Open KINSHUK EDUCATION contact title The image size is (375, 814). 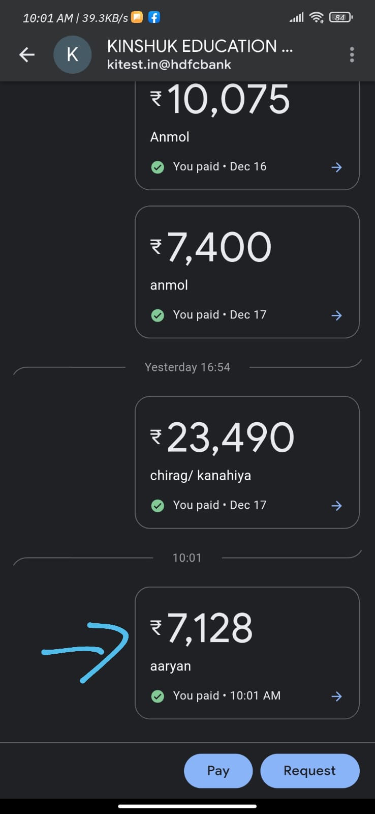tap(200, 46)
